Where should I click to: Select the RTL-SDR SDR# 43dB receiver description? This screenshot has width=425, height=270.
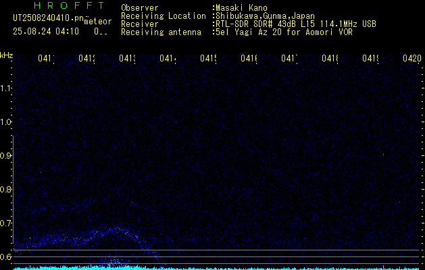click(296, 24)
